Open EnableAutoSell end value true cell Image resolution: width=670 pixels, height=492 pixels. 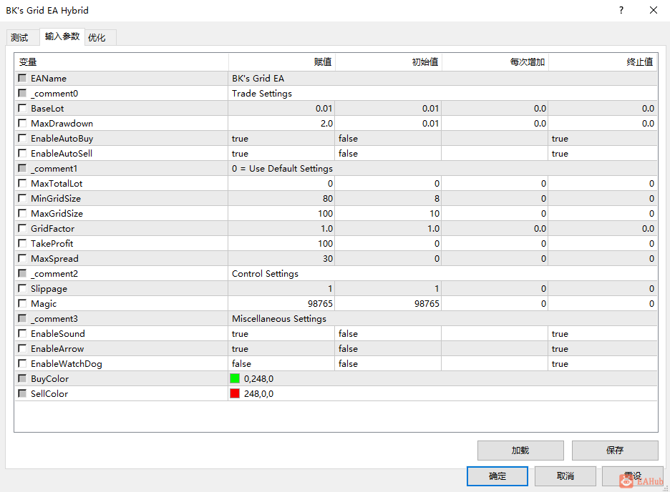603,153
